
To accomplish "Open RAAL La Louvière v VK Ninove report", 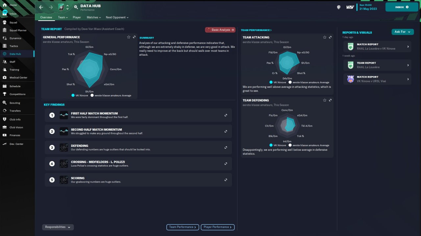I will 377,47.
